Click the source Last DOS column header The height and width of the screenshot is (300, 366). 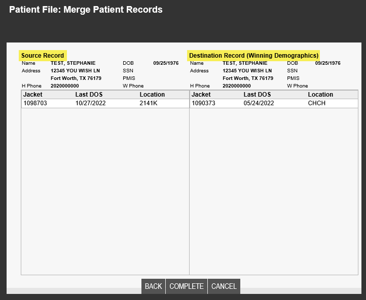(89, 94)
